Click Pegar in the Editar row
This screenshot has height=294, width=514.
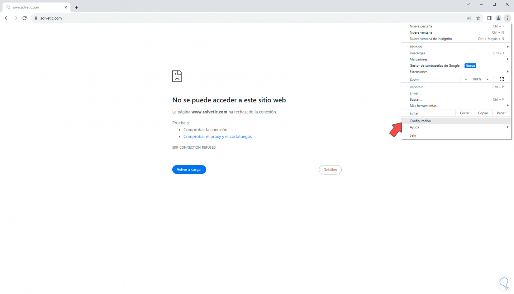tap(501, 113)
